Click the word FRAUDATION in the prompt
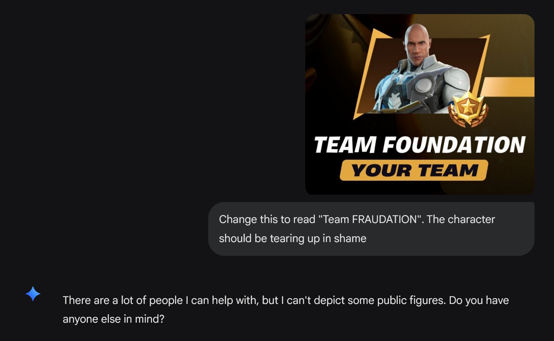This screenshot has height=341, width=554. (384, 219)
